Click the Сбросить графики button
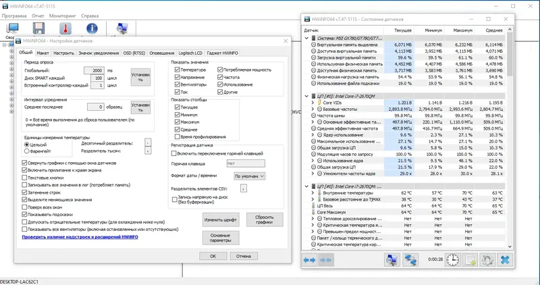 265,219
